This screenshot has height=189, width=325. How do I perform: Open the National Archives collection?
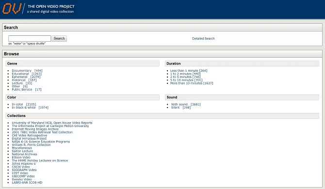coord(24,154)
